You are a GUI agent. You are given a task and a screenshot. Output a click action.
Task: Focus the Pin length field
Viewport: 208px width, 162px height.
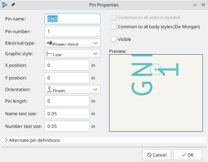67,101
